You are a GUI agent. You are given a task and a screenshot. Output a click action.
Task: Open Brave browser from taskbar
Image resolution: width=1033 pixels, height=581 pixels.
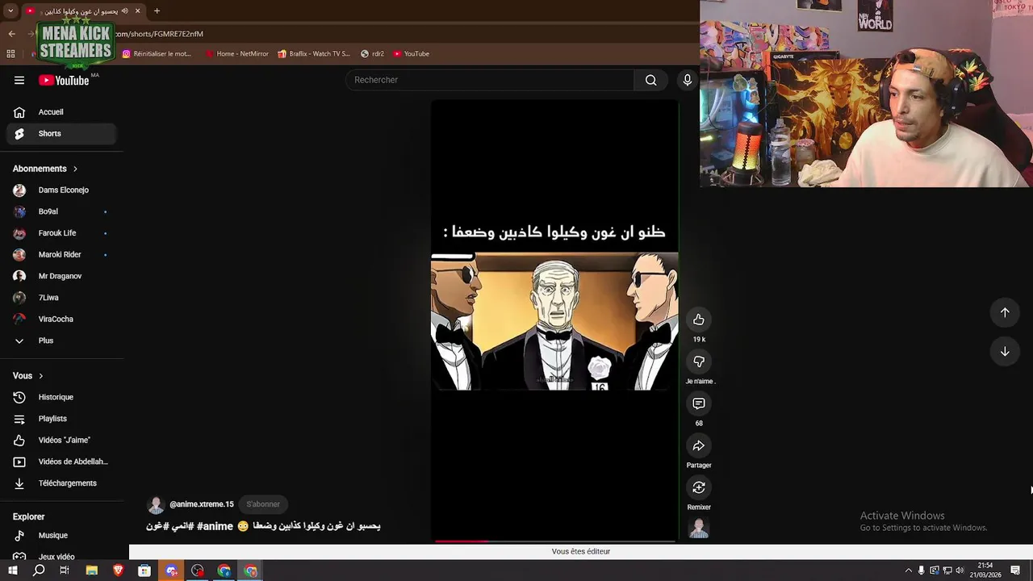tap(119, 571)
